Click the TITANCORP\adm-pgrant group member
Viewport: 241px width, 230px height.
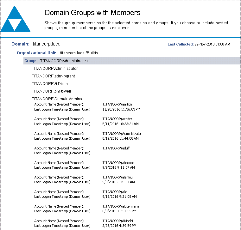tap(53, 76)
